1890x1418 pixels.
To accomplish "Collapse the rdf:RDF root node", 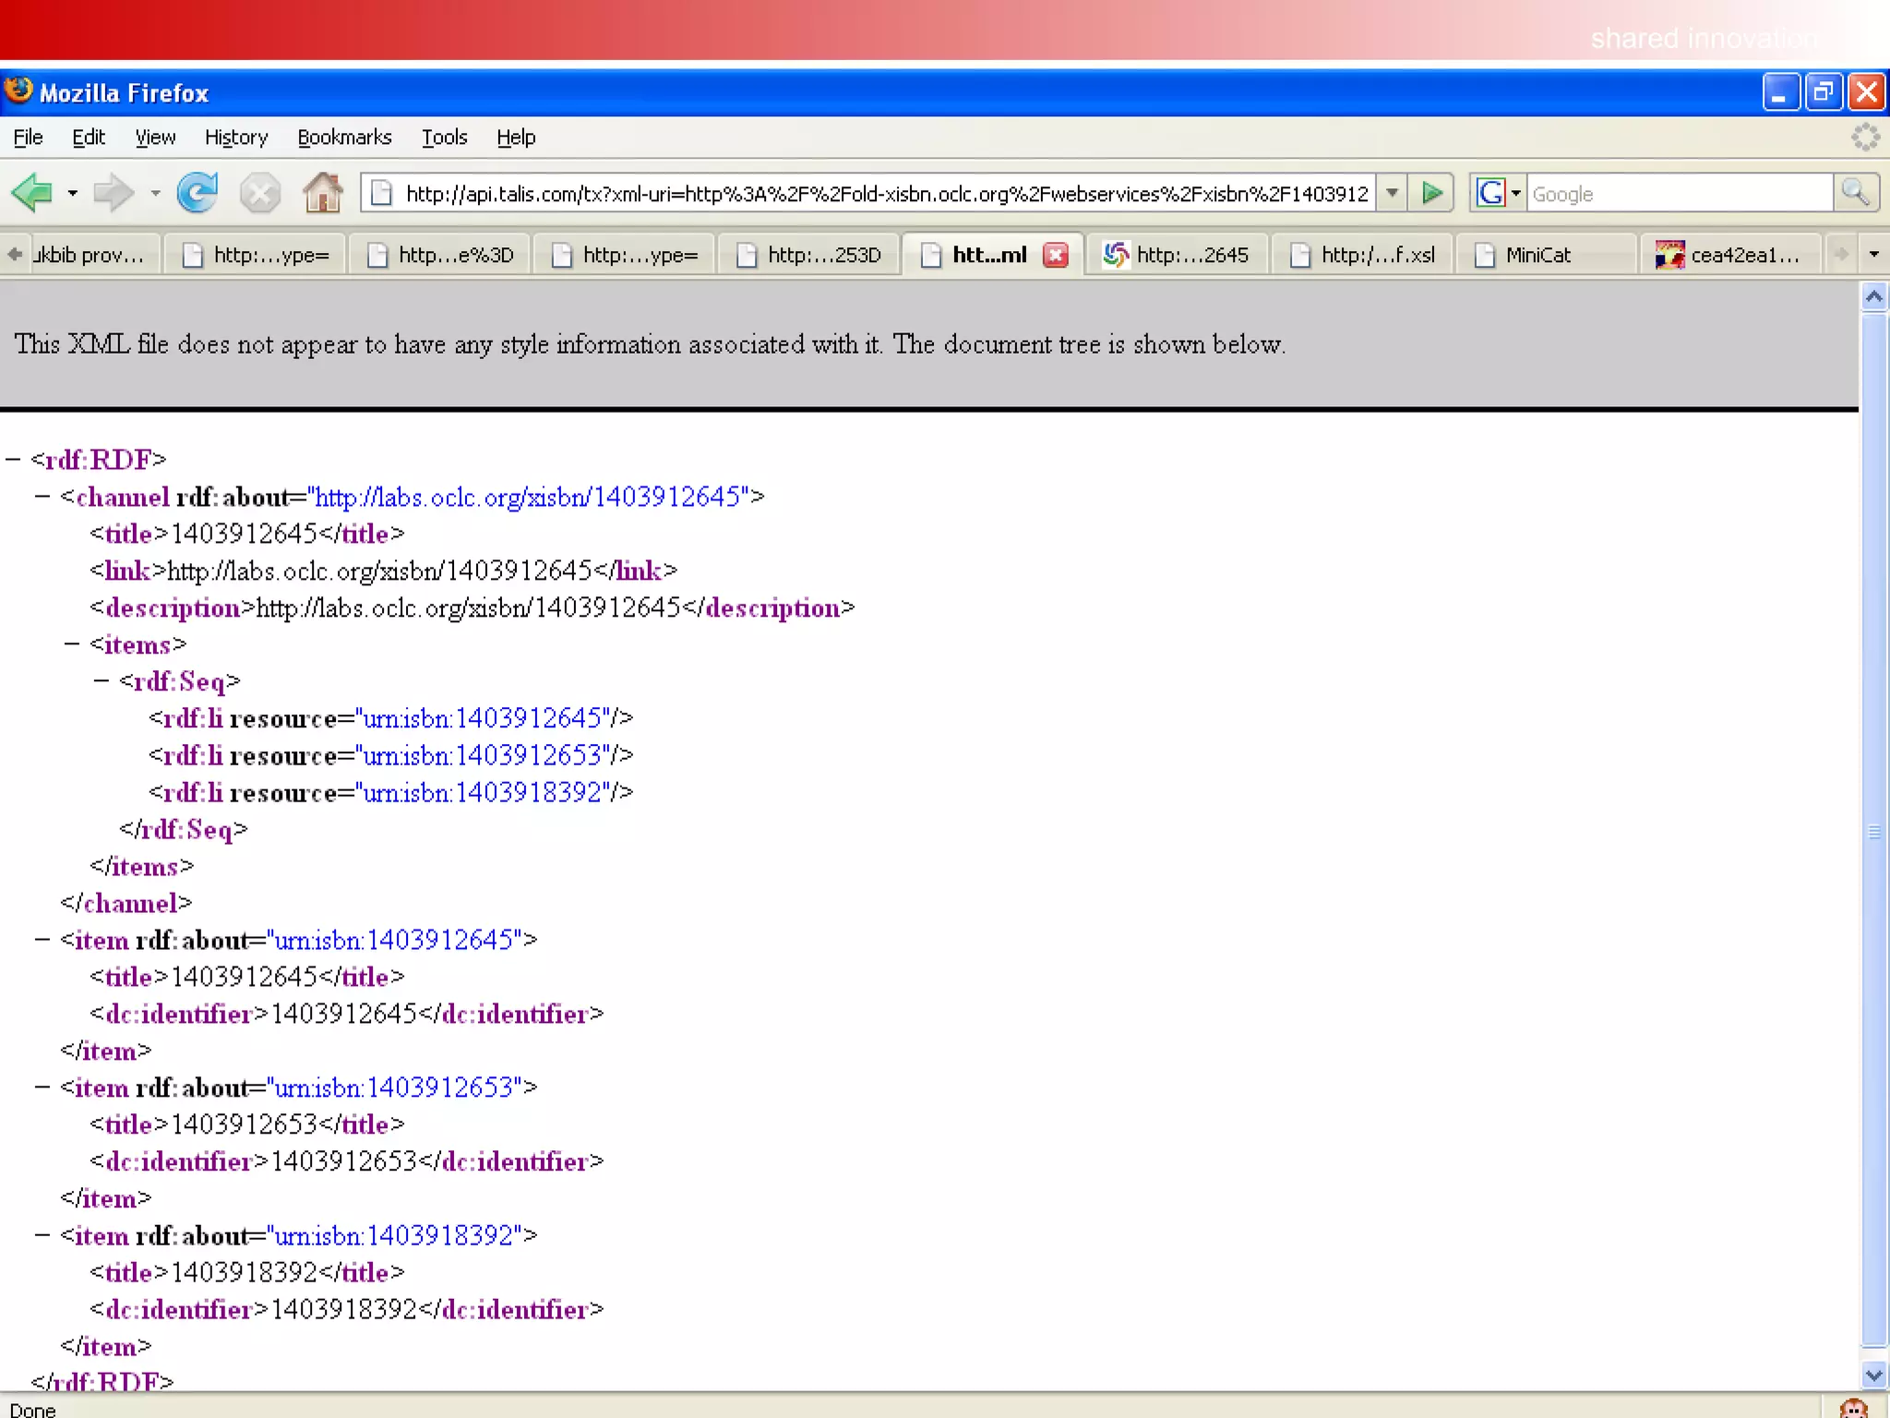I will pyautogui.click(x=13, y=459).
